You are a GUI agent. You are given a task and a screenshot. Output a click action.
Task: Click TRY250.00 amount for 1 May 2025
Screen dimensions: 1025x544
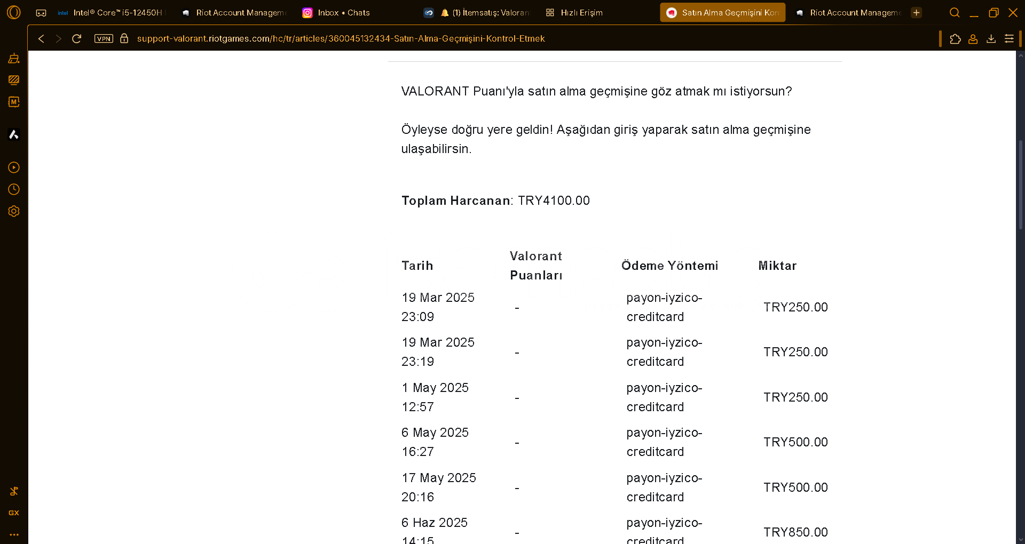tap(795, 397)
